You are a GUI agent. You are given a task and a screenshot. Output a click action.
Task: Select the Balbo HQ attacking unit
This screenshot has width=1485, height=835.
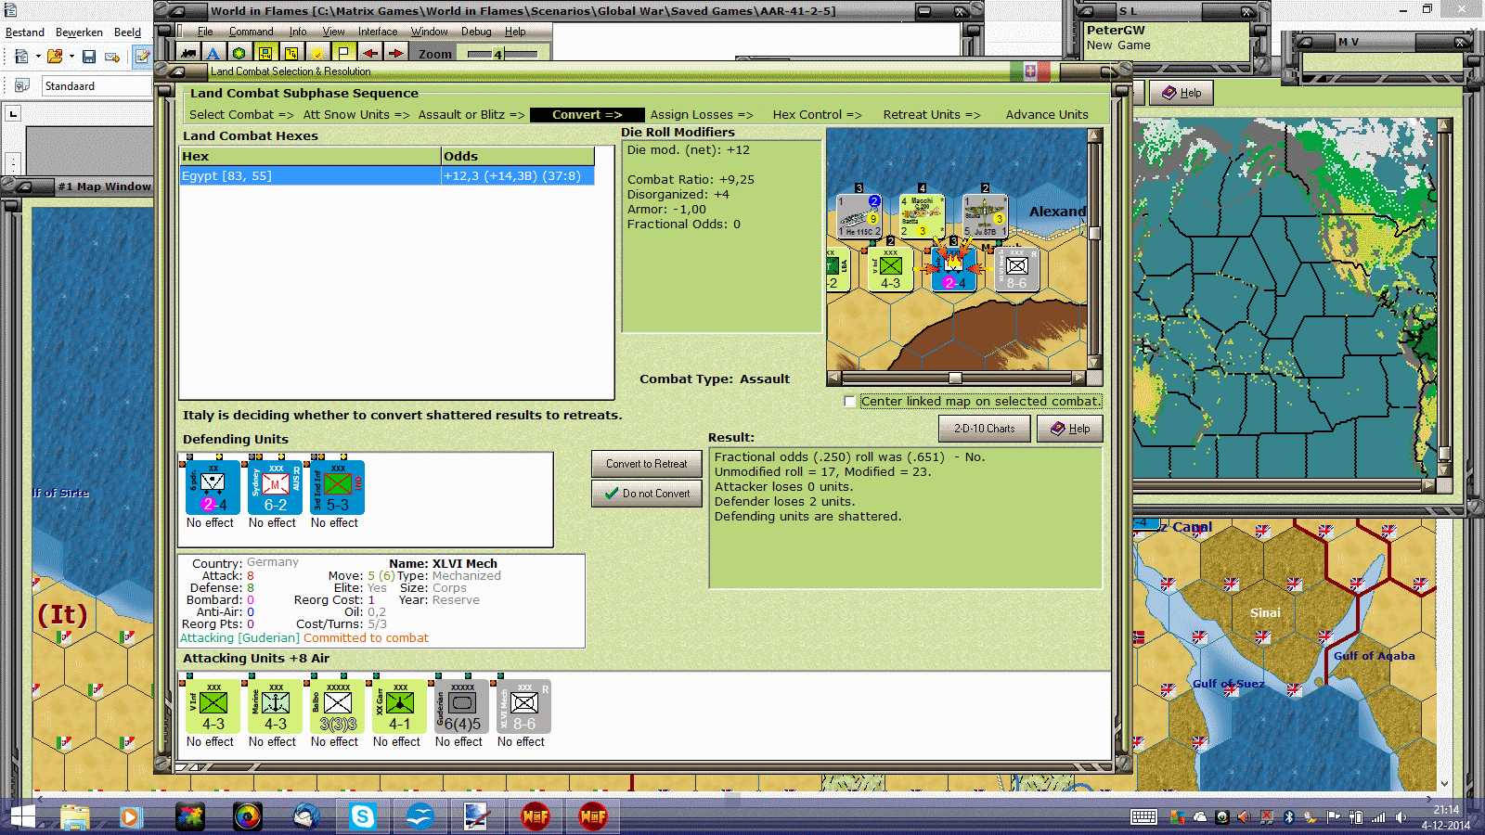coord(337,706)
